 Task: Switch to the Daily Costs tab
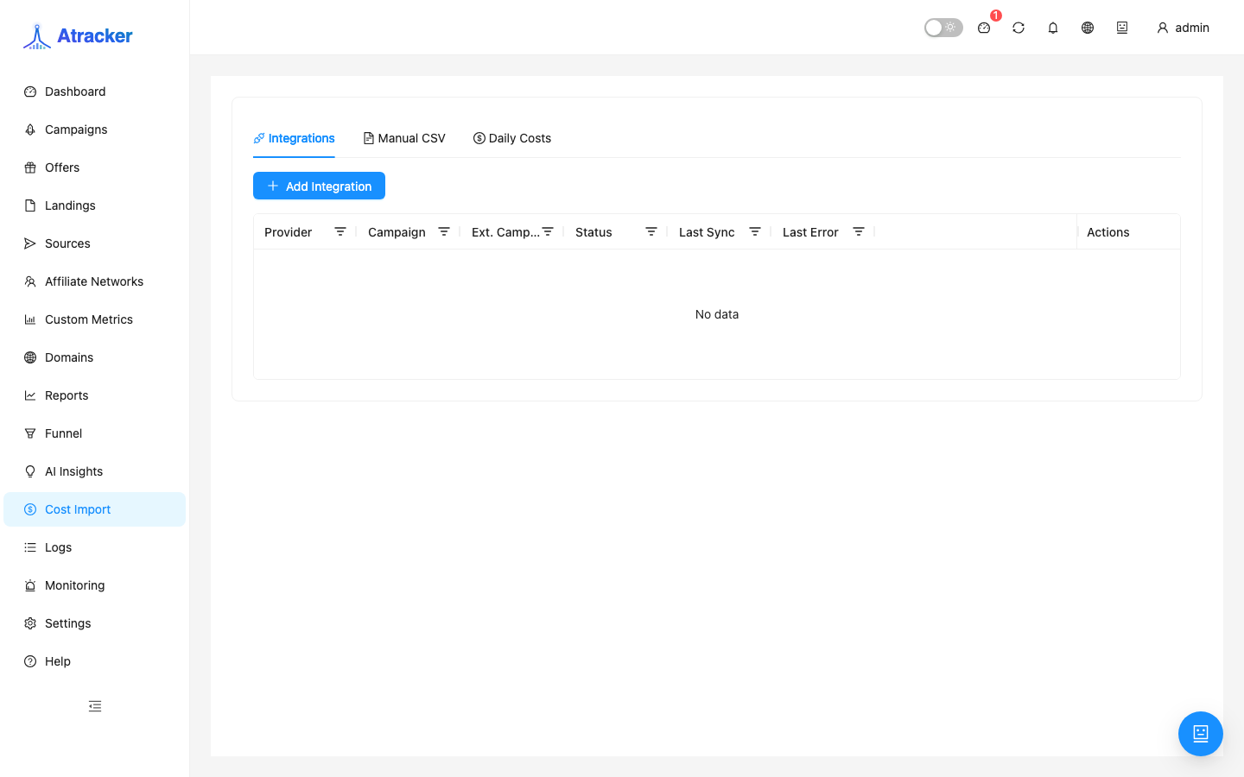tap(512, 138)
